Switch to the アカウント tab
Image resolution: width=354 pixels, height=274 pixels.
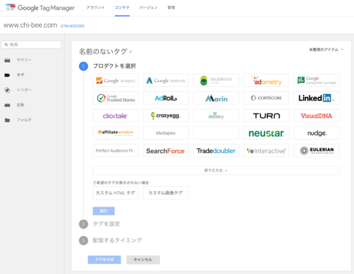pyautogui.click(x=96, y=8)
